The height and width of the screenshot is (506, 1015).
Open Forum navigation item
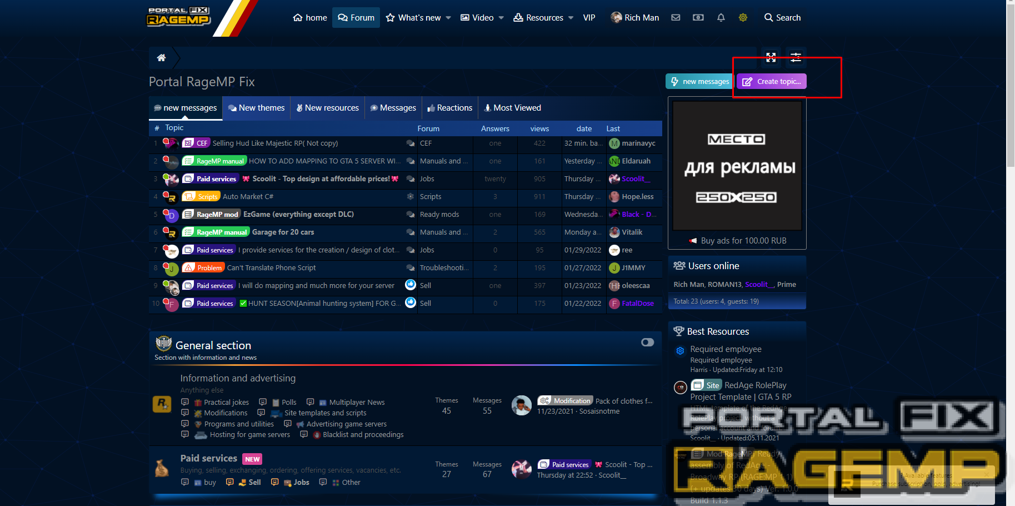pos(356,18)
